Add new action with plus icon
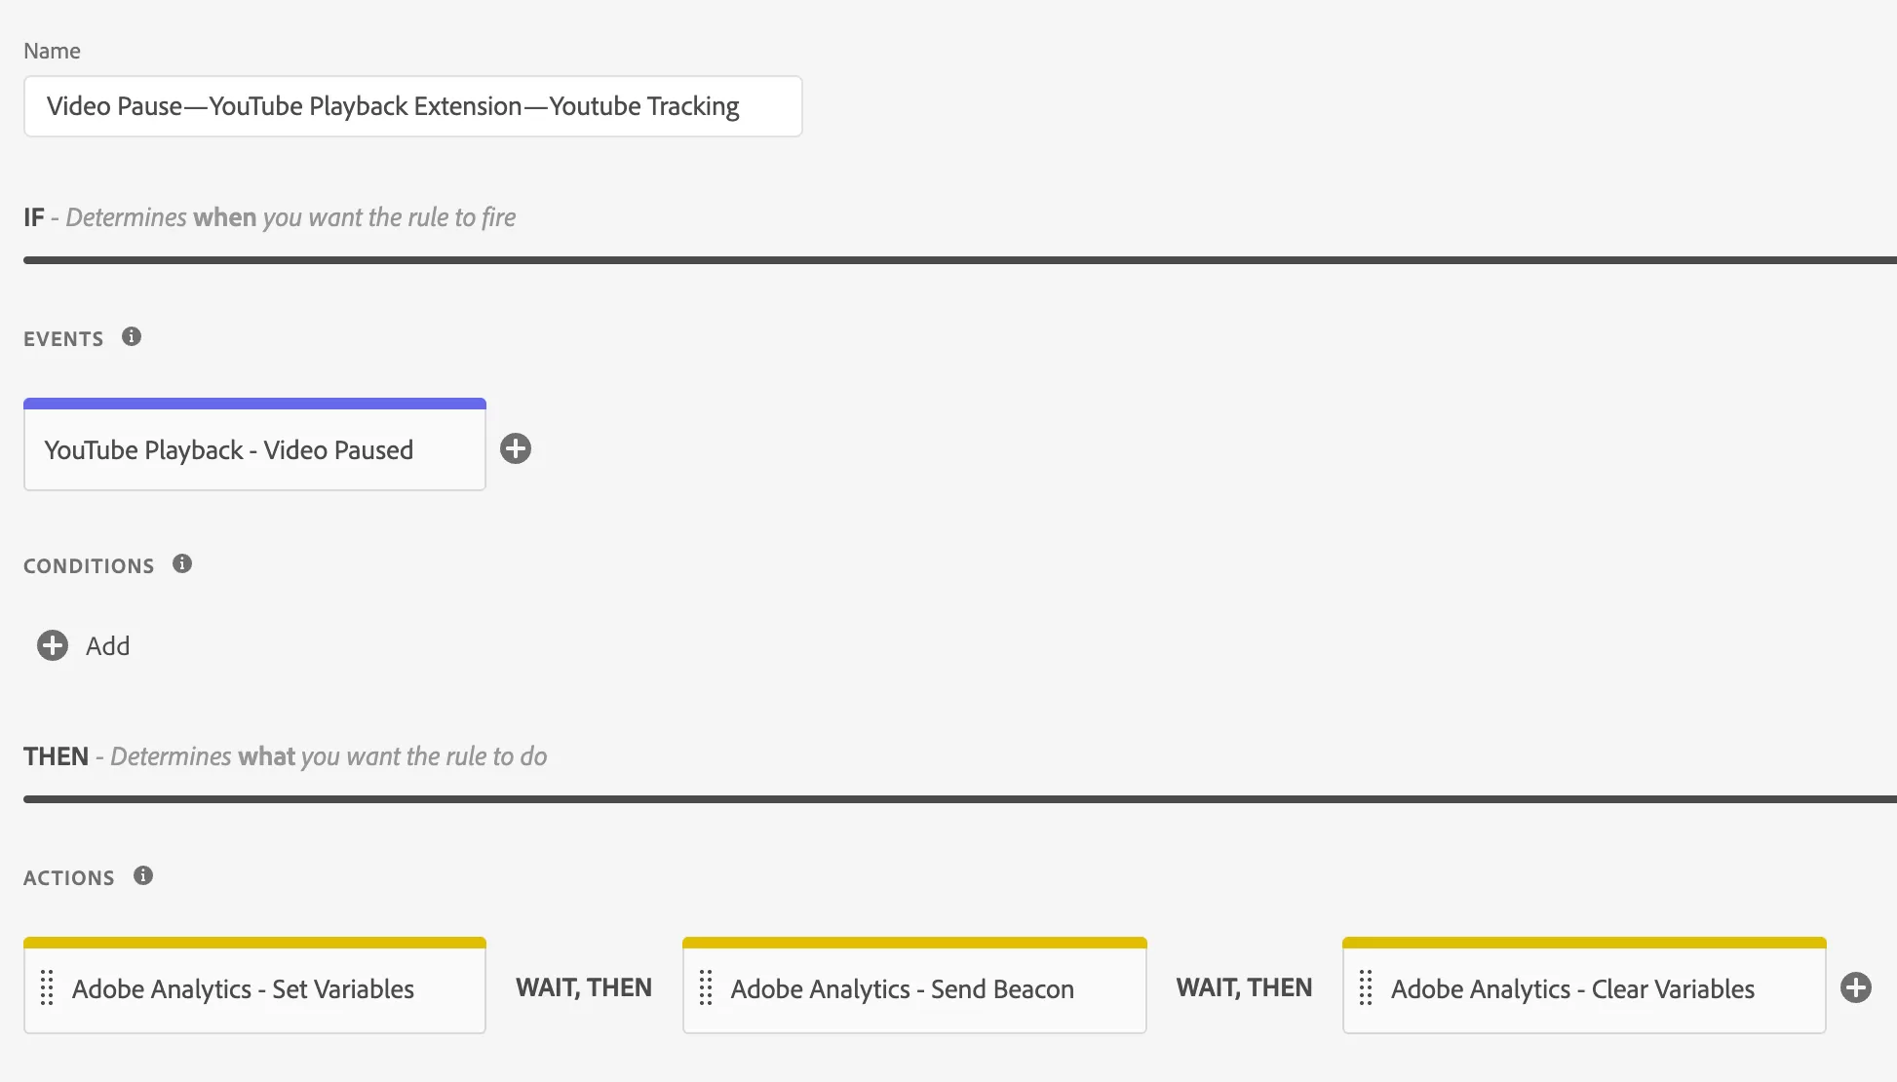Screen dimensions: 1897x1082 1856,987
